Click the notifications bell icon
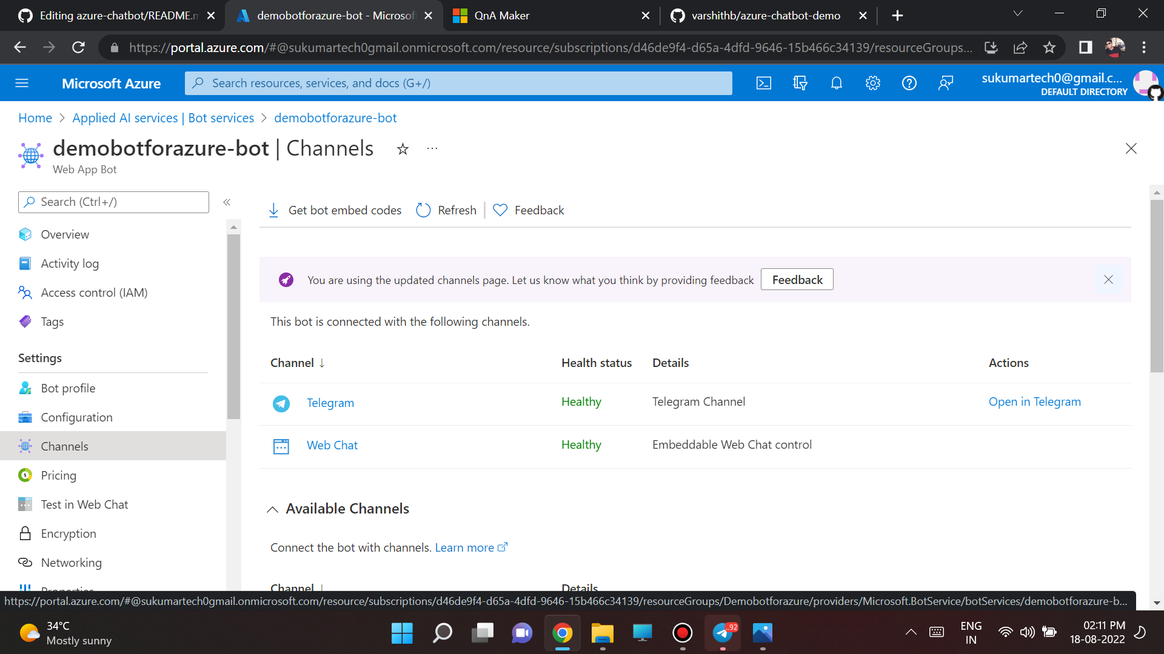 click(x=837, y=84)
